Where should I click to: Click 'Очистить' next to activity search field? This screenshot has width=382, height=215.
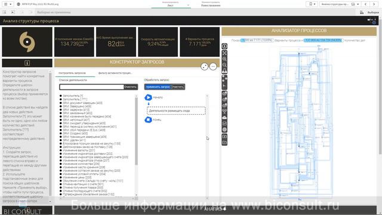tap(130, 87)
